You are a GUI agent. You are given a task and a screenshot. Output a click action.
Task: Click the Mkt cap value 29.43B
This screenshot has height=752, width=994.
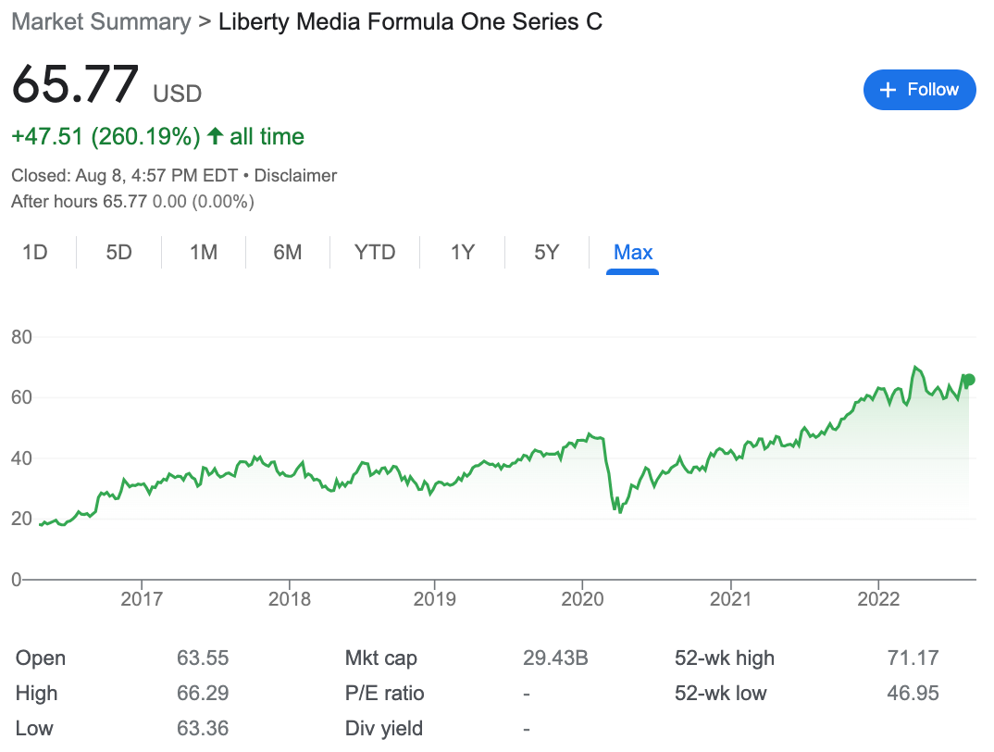click(555, 658)
